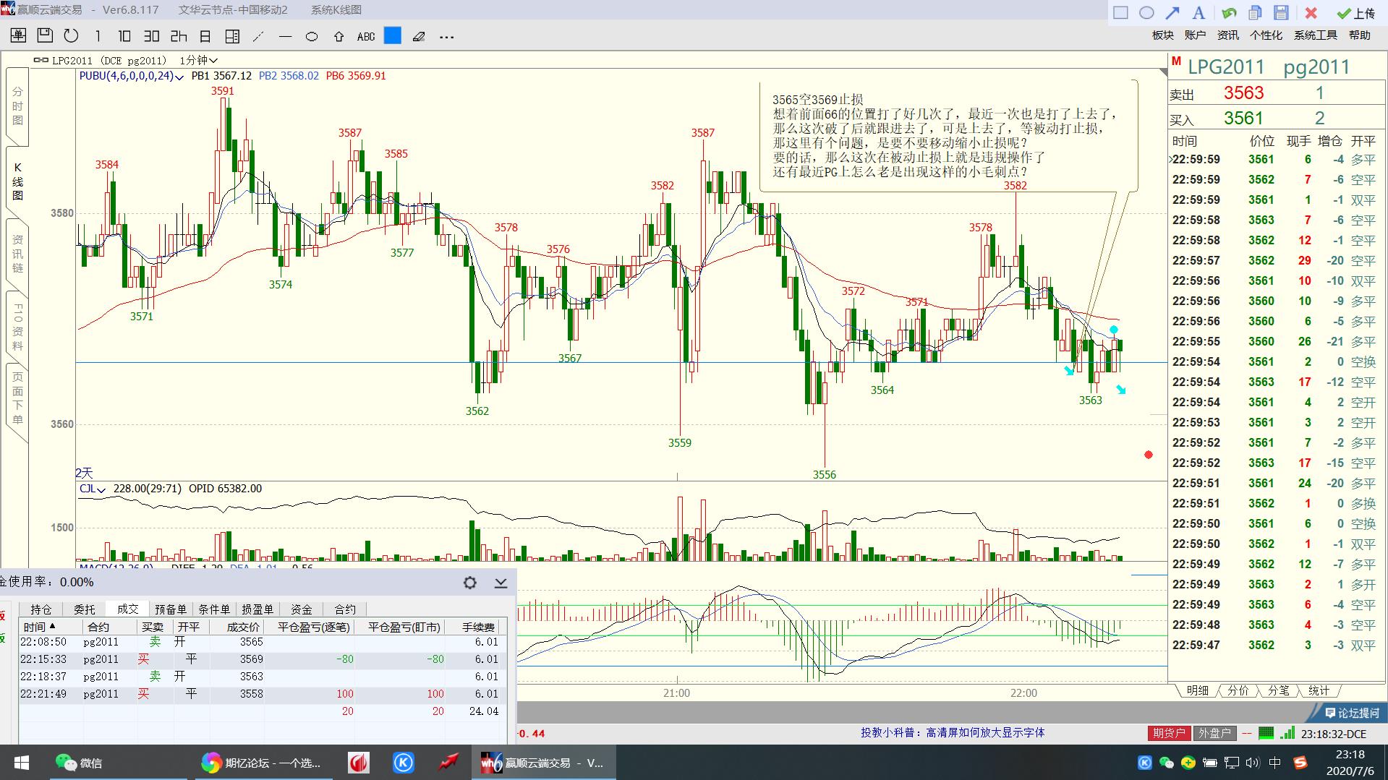Viewport: 1388px width, 780px height.
Task: Select the eraser tool
Action: click(x=419, y=36)
